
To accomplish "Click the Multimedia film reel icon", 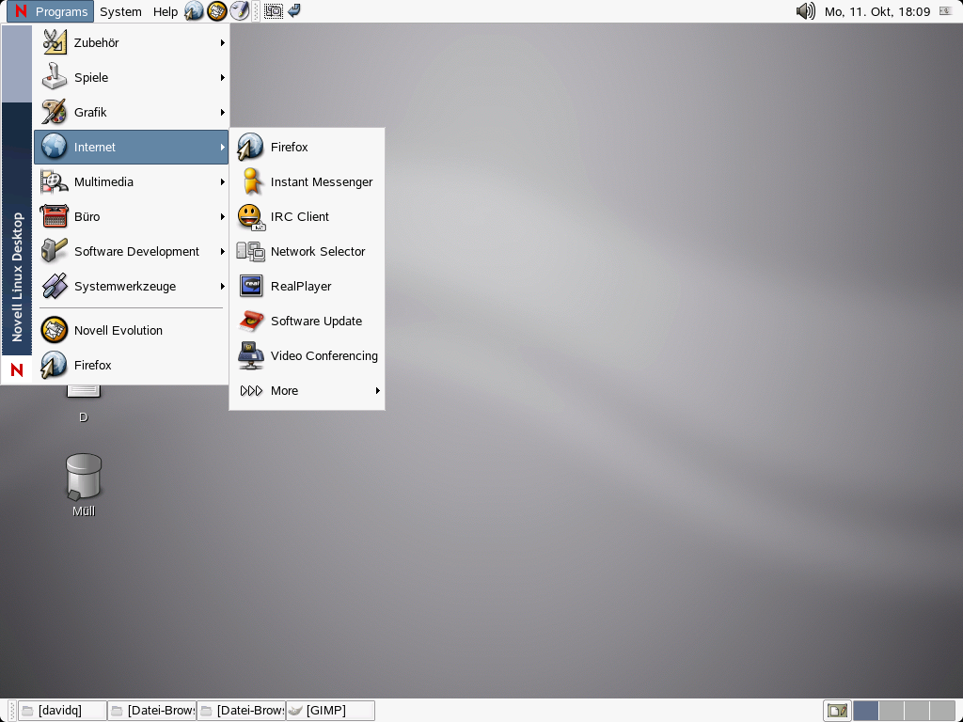I will pyautogui.click(x=54, y=181).
